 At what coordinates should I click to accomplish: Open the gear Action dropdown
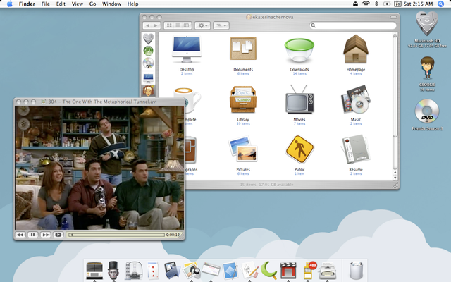(203, 25)
